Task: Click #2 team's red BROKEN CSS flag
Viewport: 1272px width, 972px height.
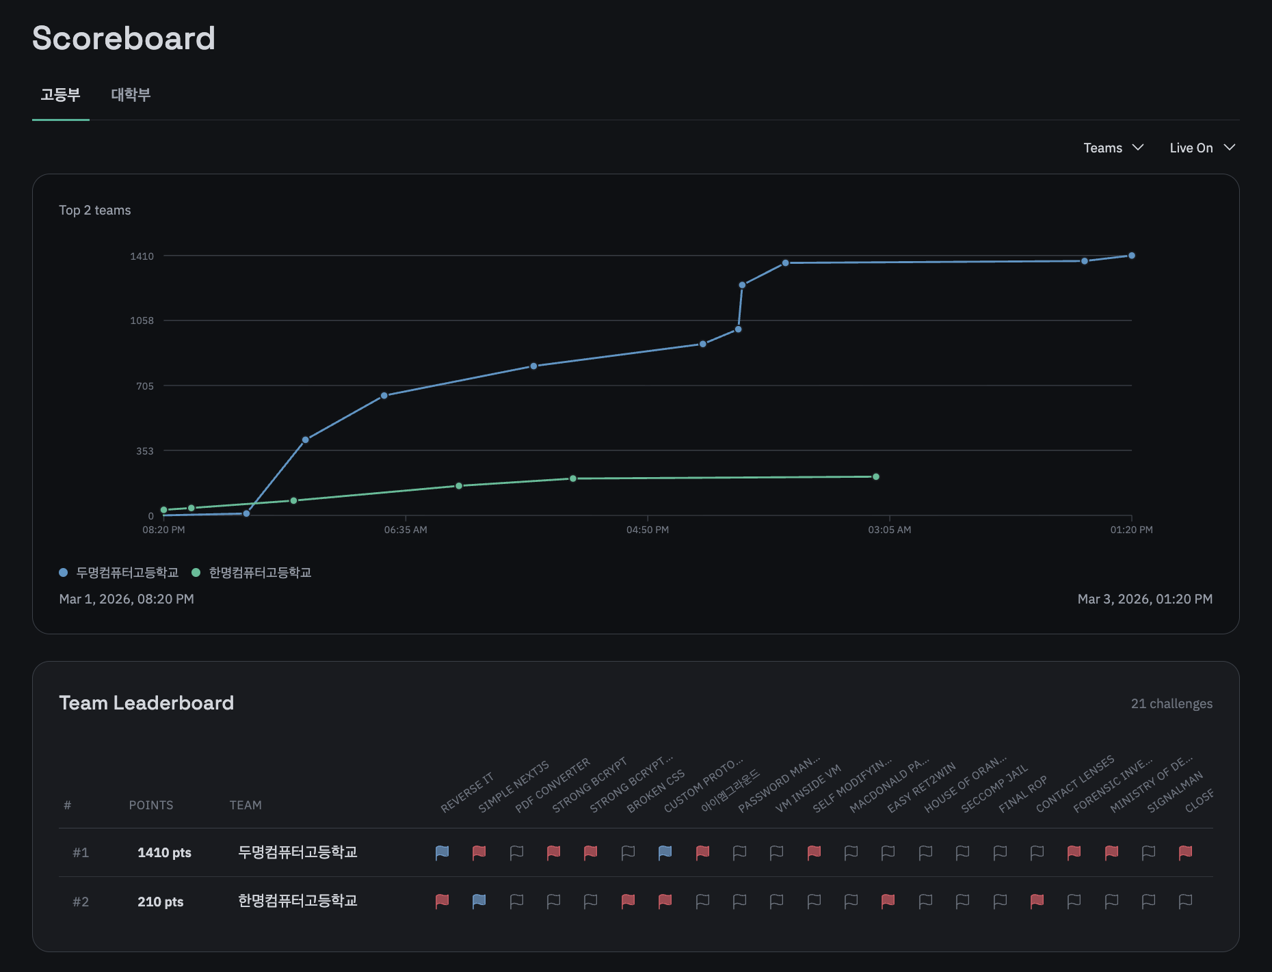Action: click(x=628, y=902)
